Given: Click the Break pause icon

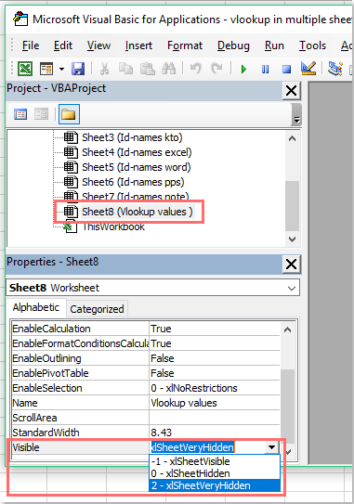Looking at the screenshot, I should [265, 69].
